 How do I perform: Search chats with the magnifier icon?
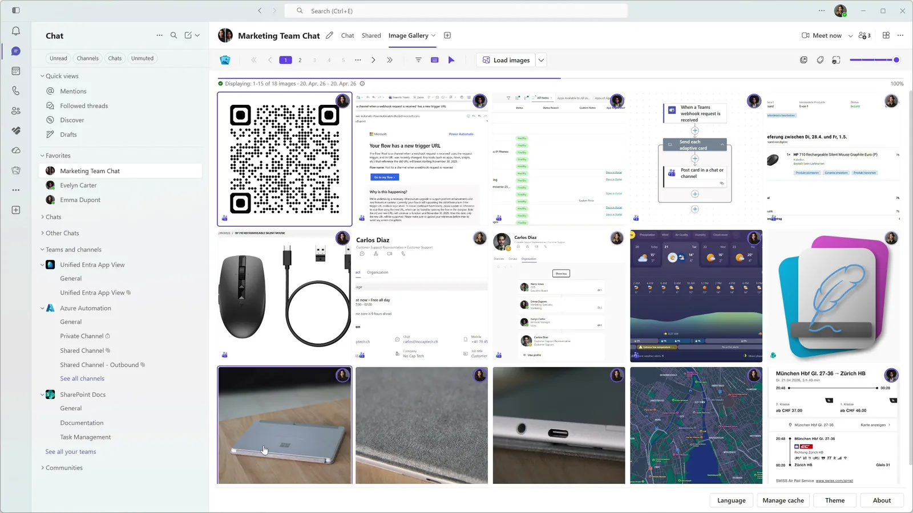173,35
